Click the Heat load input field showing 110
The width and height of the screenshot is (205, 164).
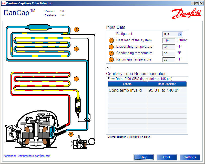click(169, 40)
